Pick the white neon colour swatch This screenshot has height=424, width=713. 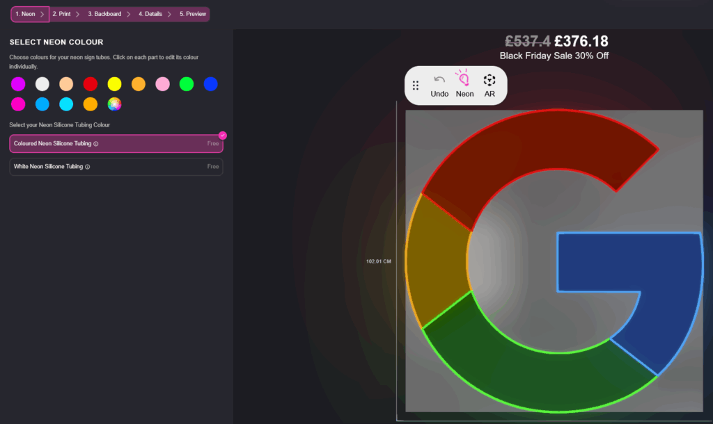42,84
